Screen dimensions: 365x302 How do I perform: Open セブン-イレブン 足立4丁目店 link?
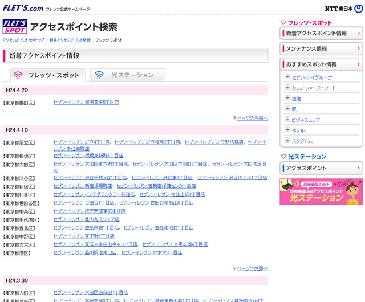pyautogui.click(x=82, y=142)
